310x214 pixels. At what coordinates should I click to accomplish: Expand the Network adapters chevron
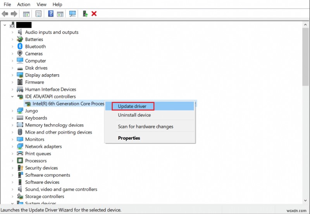(12, 146)
